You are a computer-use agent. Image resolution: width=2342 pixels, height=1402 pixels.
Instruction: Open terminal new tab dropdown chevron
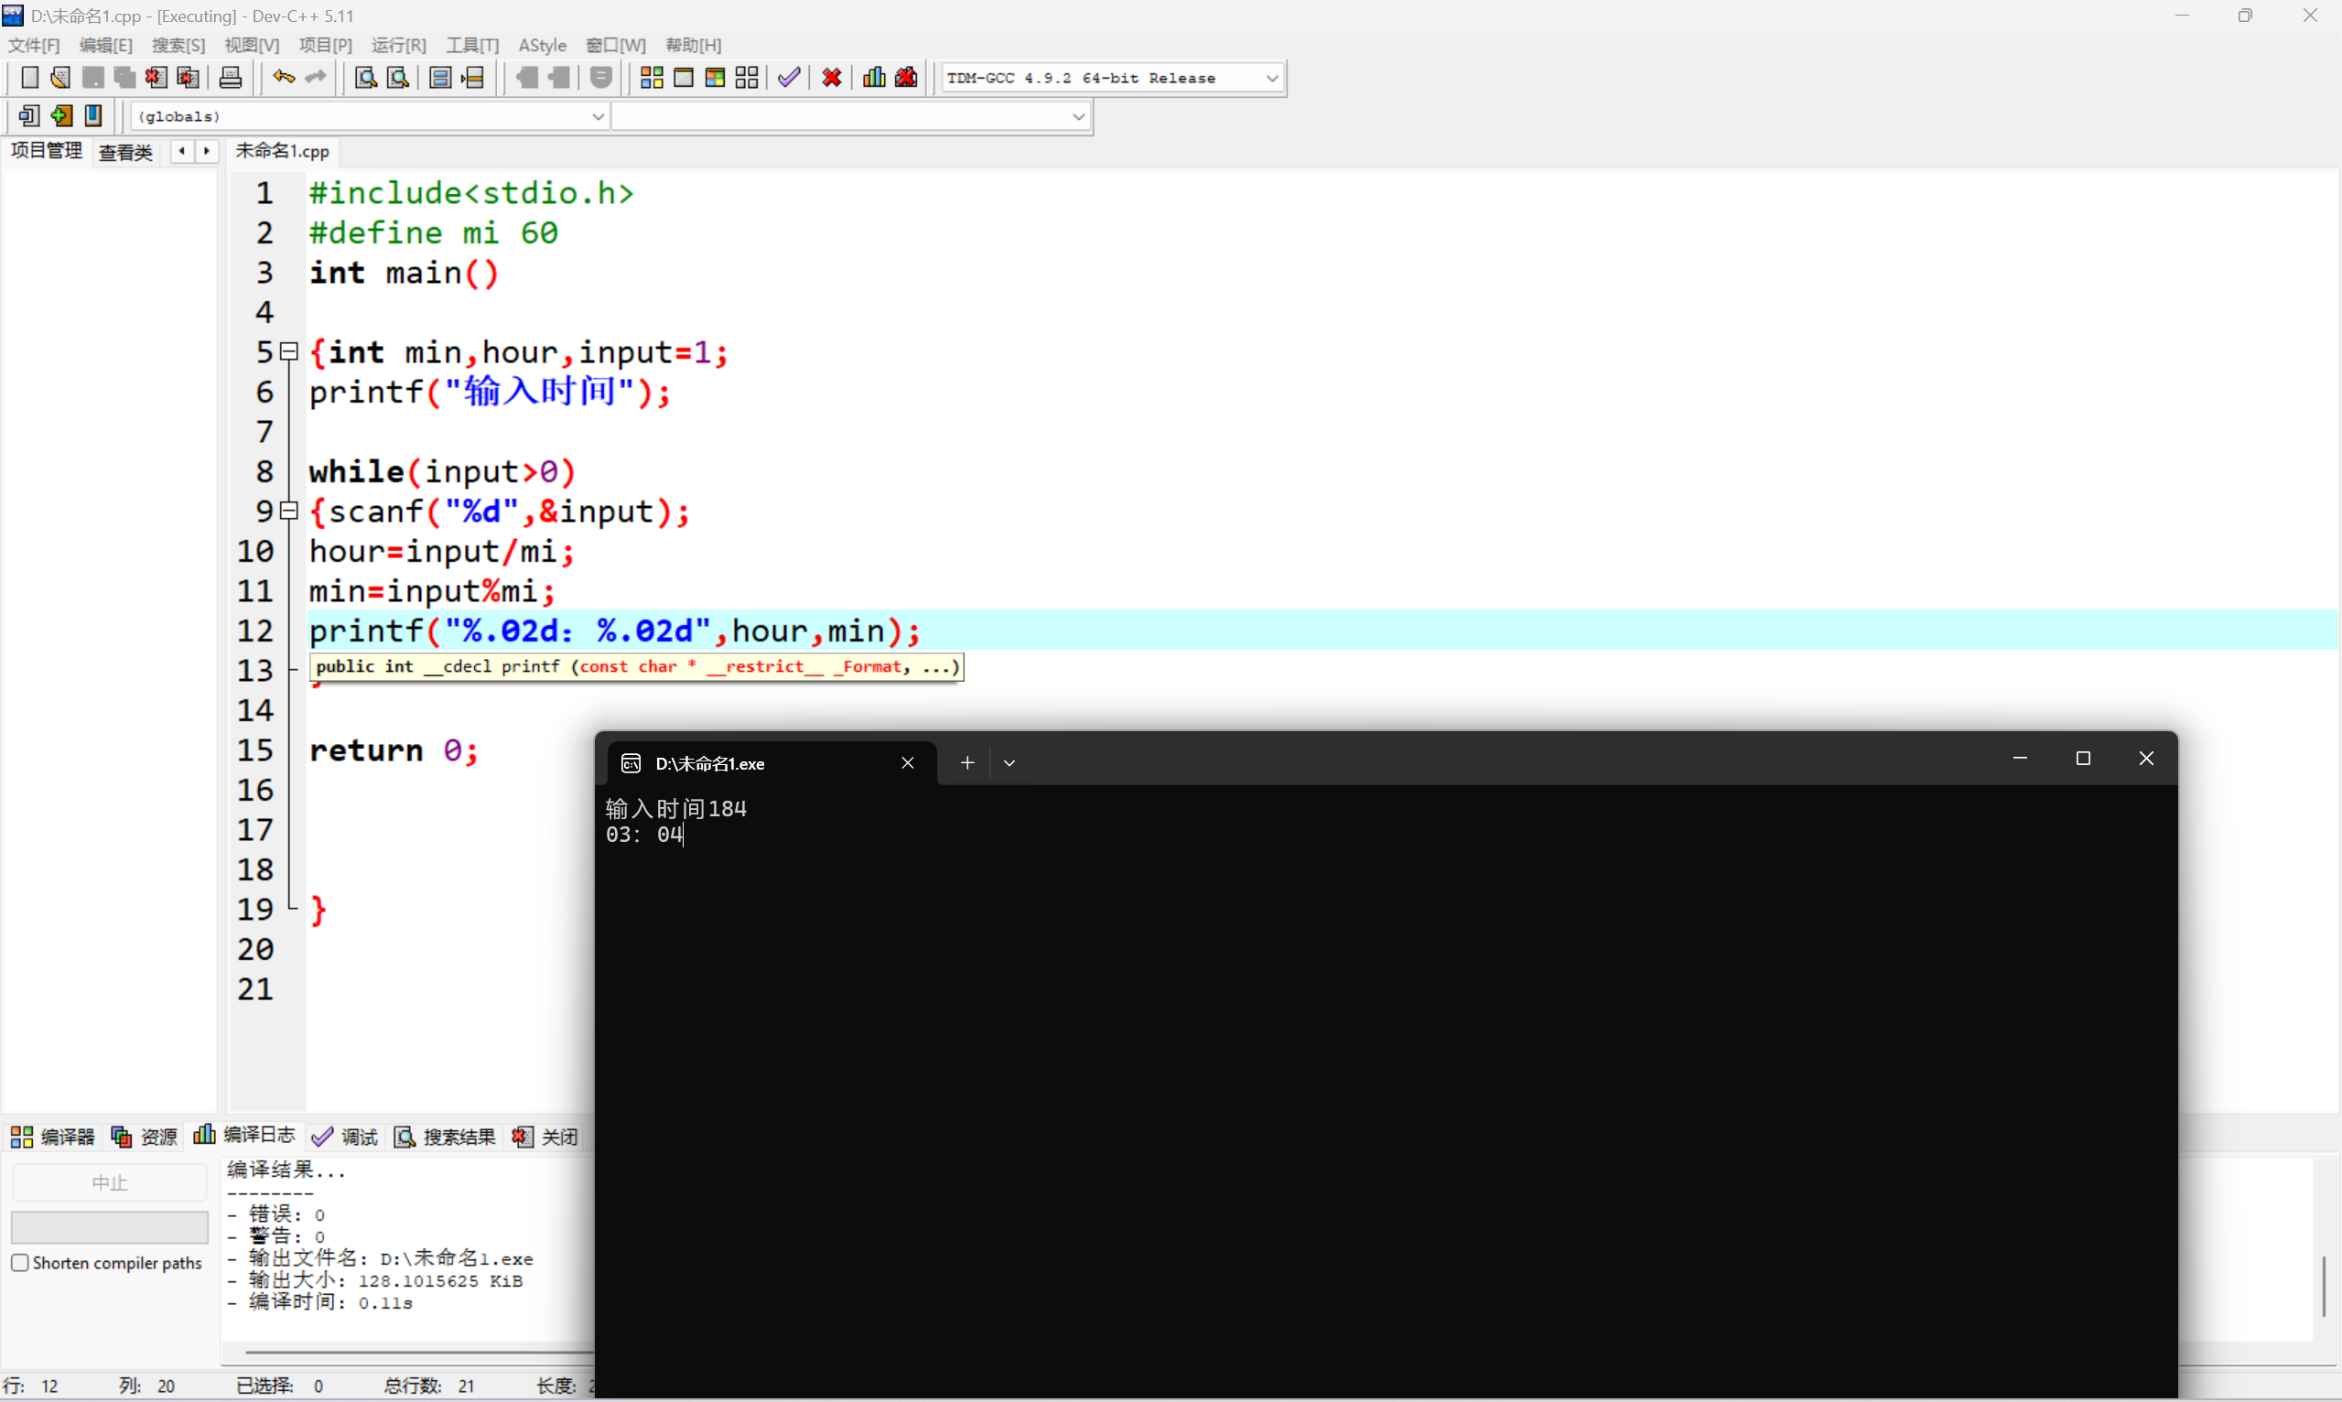click(x=1009, y=763)
